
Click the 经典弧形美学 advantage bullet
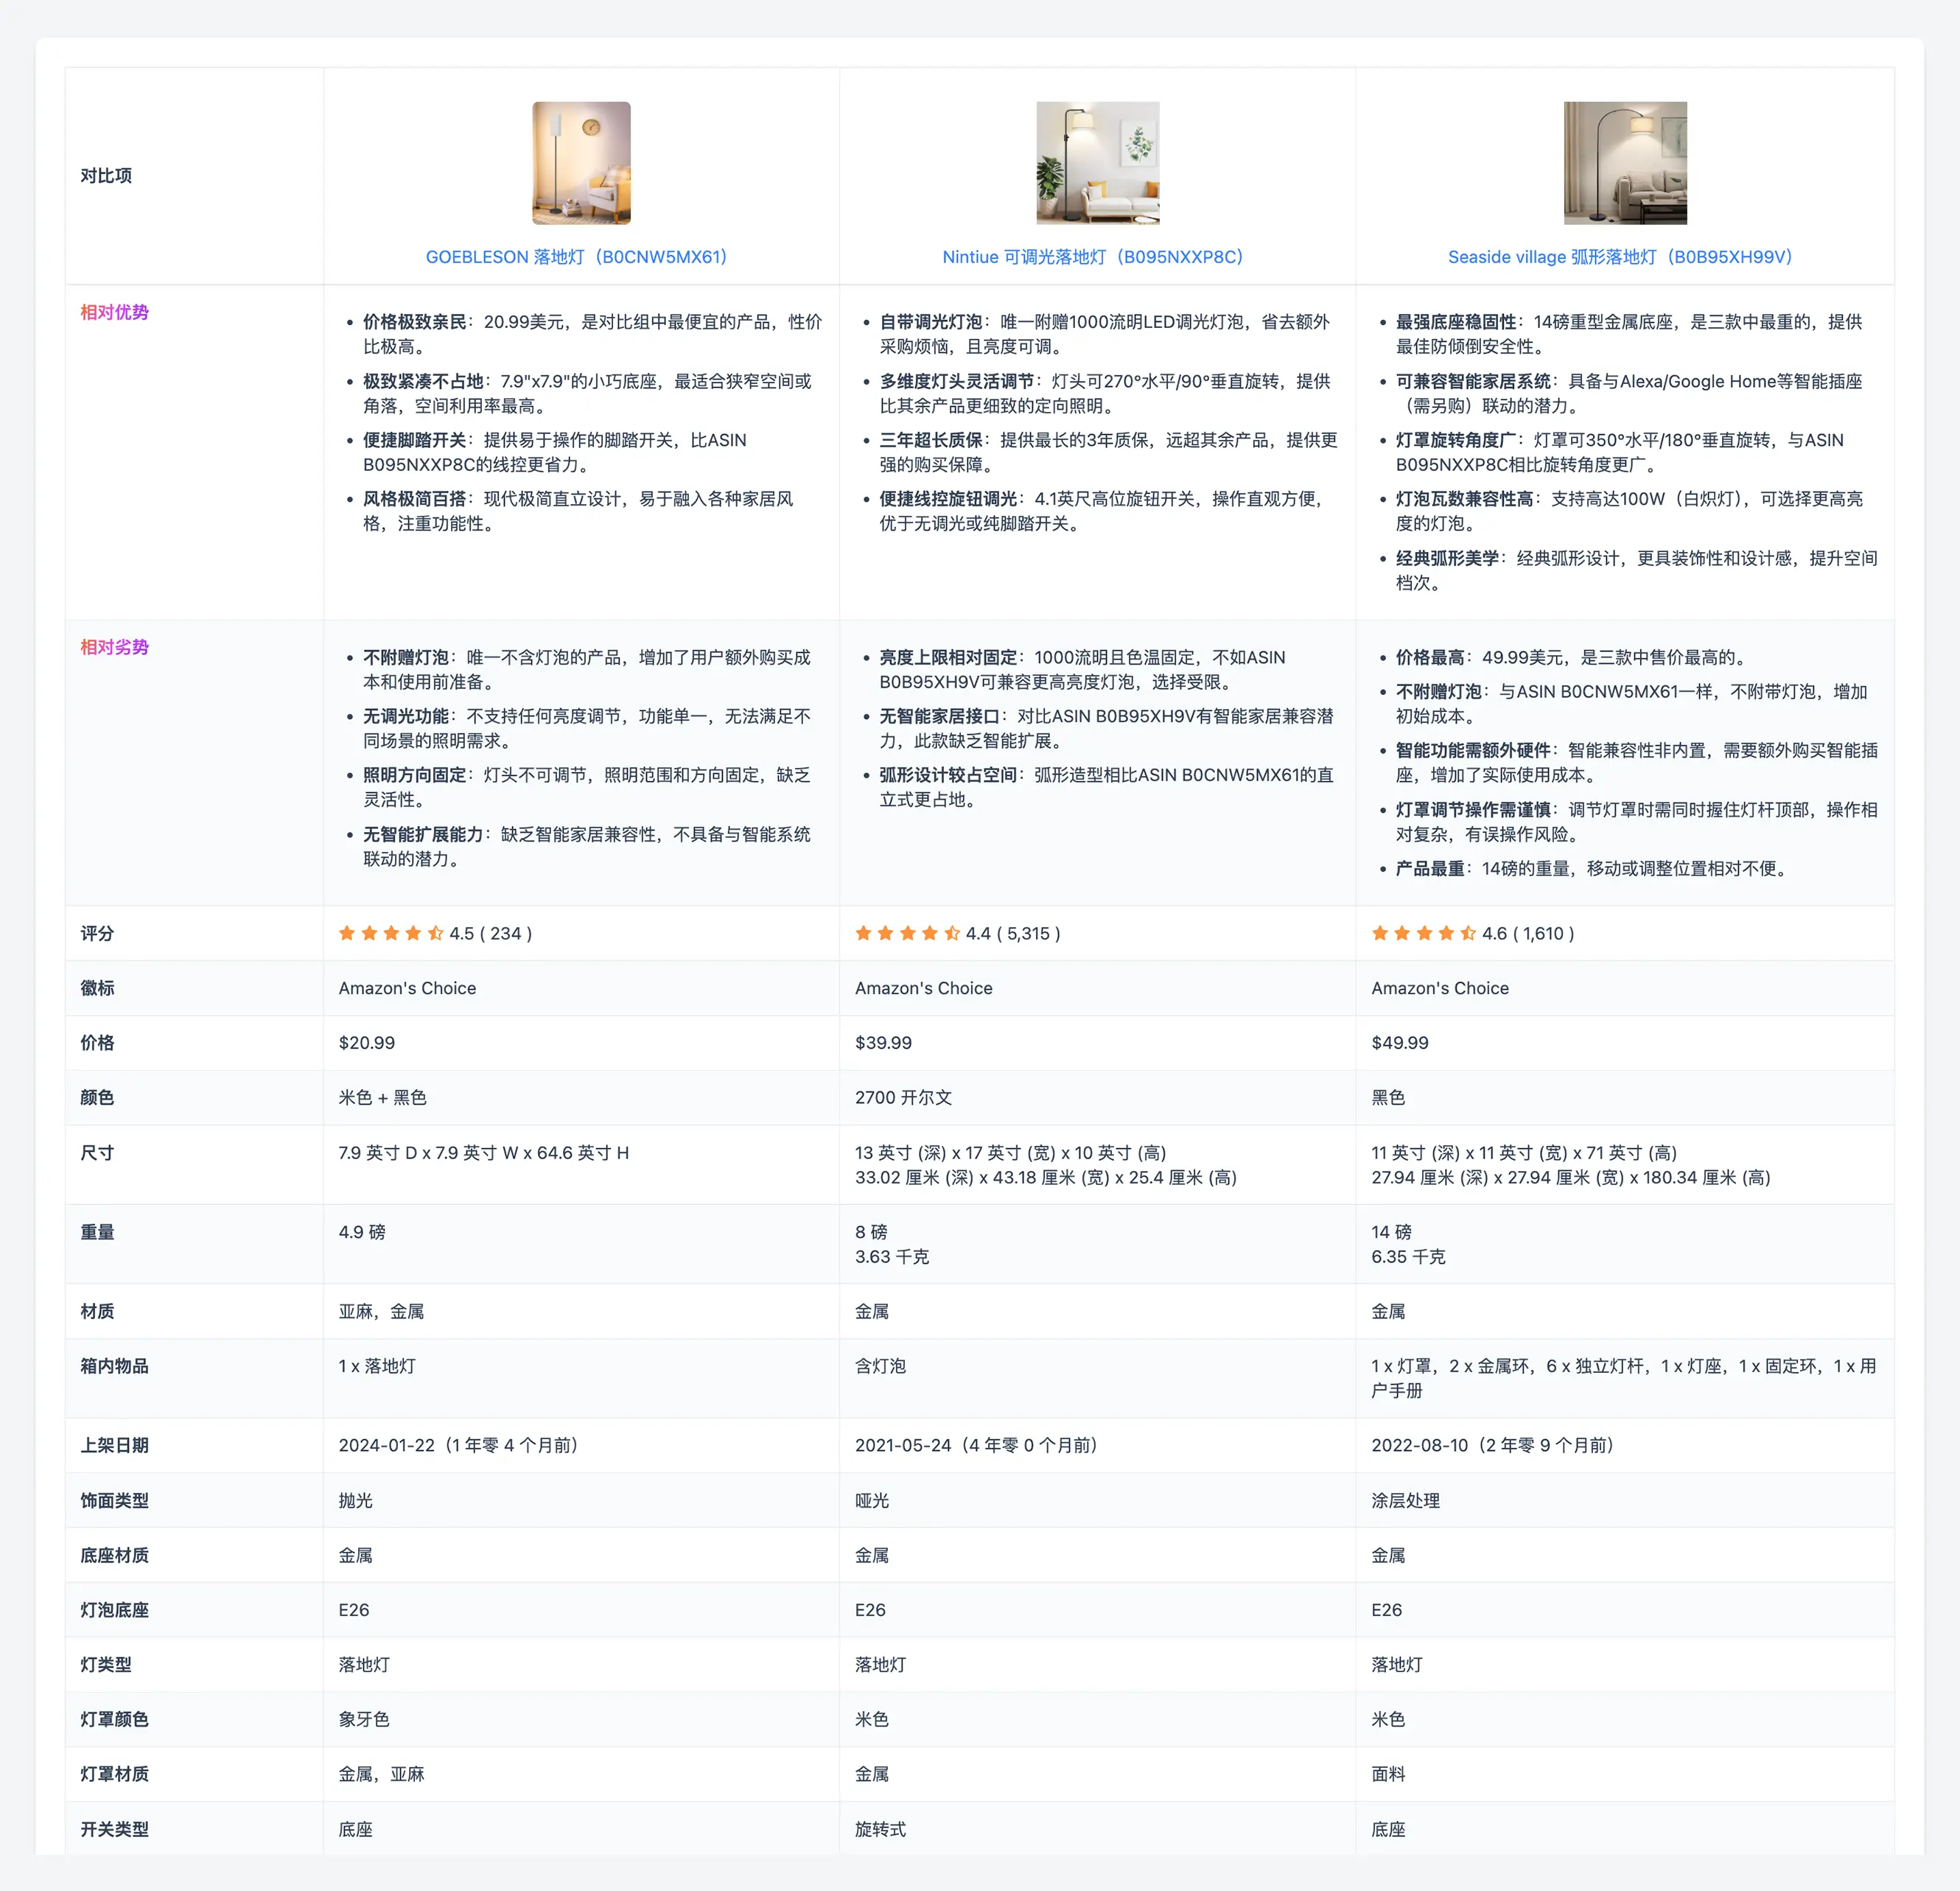pos(1636,570)
